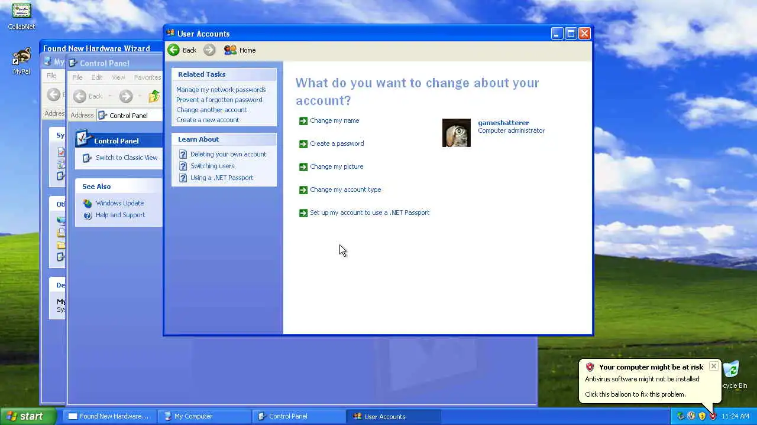Minimize the User Accounts window
This screenshot has width=757, height=425.
[557, 34]
